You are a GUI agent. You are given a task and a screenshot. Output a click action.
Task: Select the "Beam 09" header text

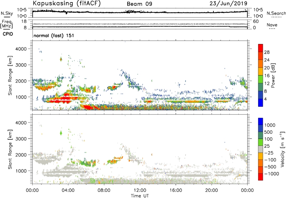pyautogui.click(x=139, y=4)
